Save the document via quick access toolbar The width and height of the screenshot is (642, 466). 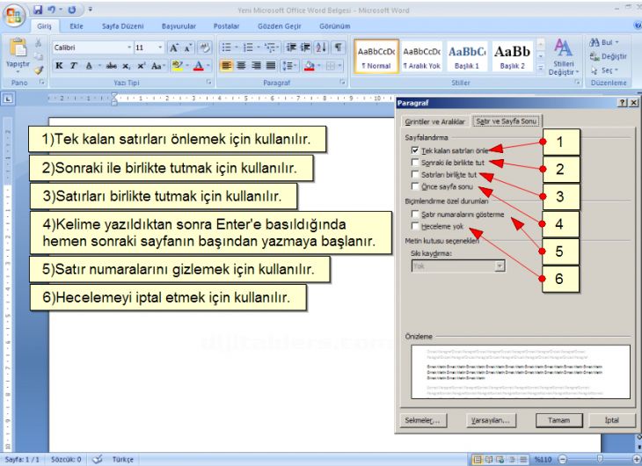tap(38, 10)
